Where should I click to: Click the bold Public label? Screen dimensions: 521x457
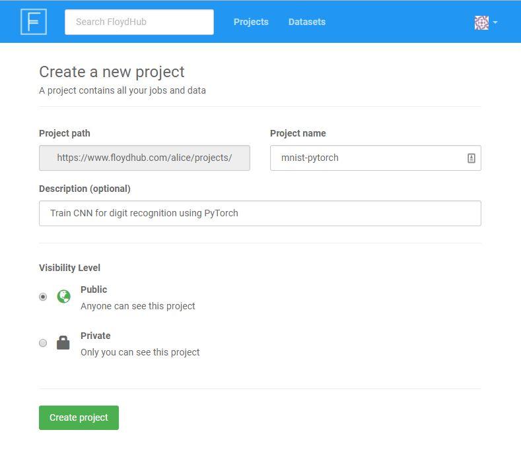94,289
